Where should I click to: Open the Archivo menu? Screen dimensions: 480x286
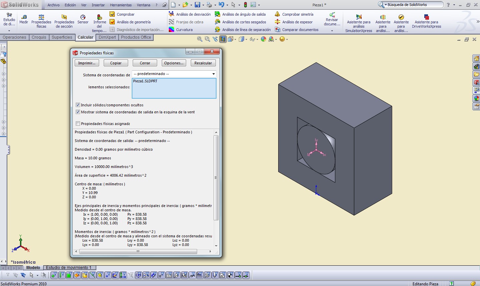click(x=53, y=5)
